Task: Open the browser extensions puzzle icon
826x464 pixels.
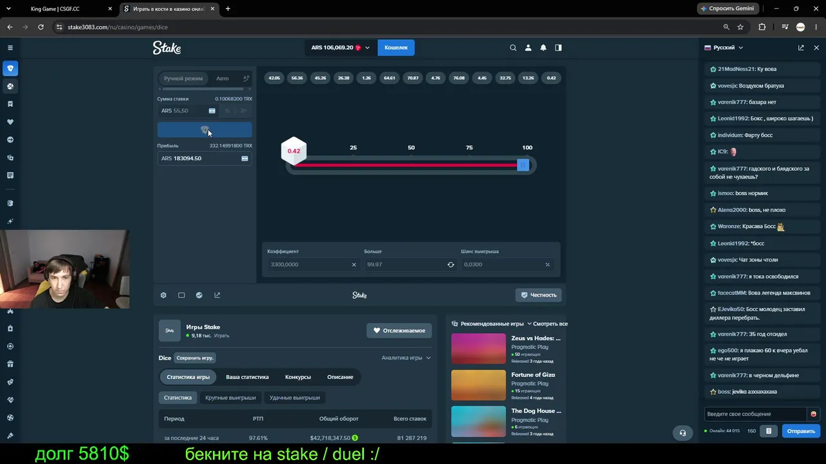Action: tap(762, 27)
